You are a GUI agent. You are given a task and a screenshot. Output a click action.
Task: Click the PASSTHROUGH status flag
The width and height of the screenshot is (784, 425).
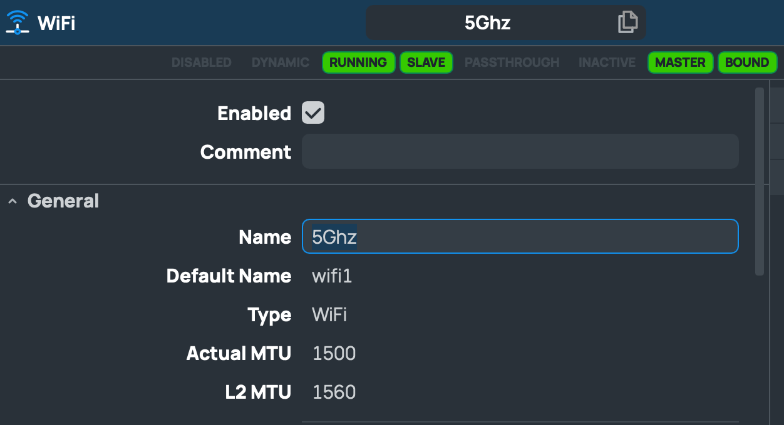pyautogui.click(x=512, y=62)
